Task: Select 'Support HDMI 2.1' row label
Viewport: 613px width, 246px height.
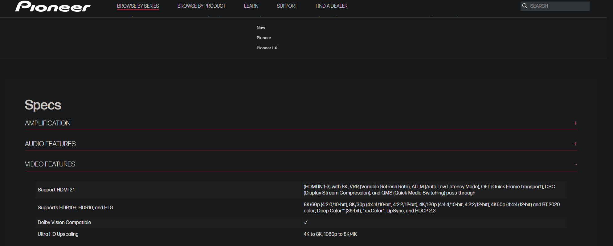Action: [56, 190]
